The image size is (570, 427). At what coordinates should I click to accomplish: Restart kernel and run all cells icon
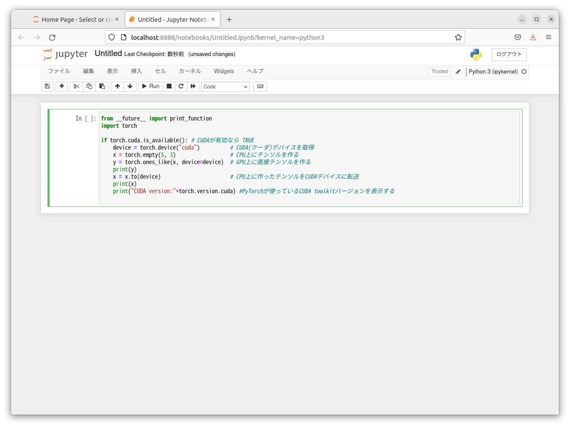(x=193, y=86)
